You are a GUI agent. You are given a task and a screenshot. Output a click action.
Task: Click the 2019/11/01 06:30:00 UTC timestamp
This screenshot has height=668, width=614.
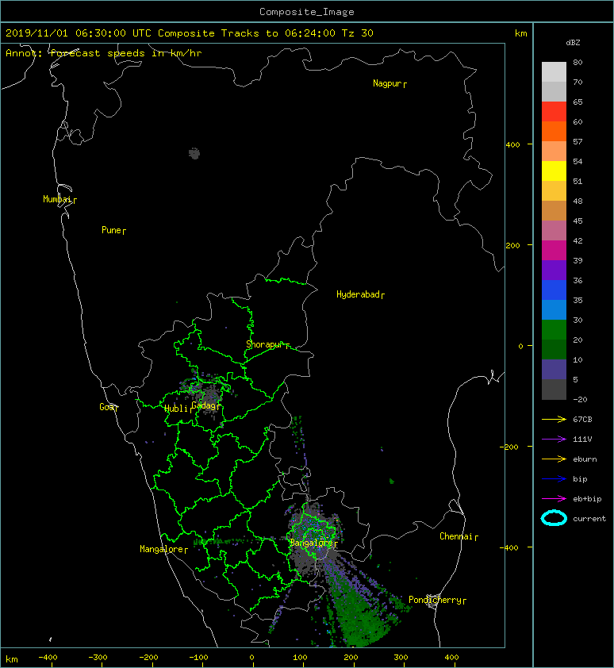79,33
